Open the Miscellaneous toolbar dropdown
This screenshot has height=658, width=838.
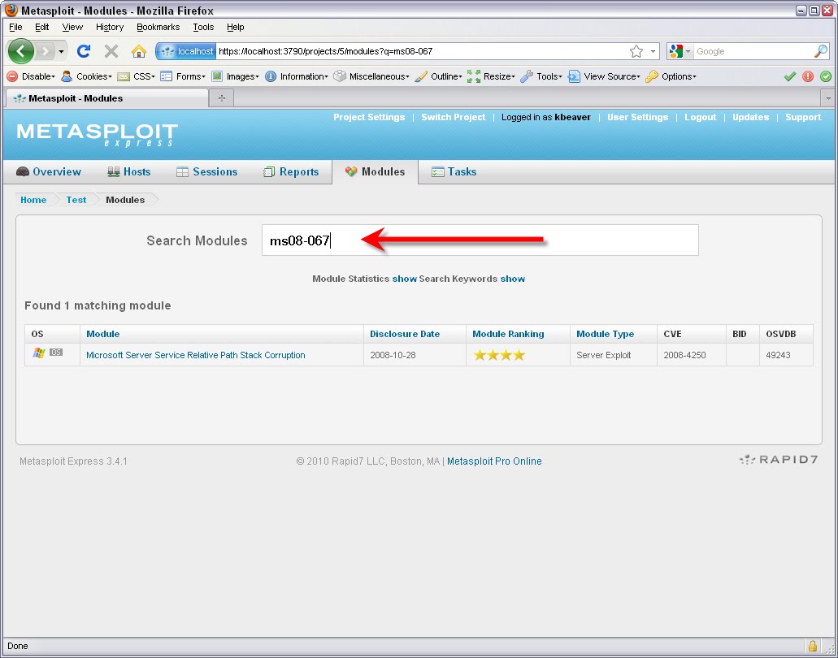click(371, 76)
